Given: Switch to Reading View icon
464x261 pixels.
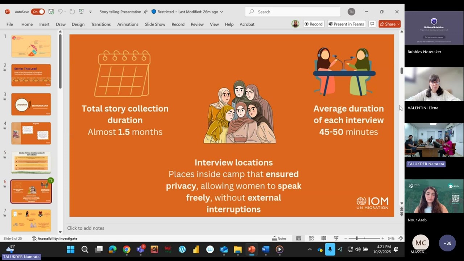Looking at the screenshot, I should [x=324, y=239].
